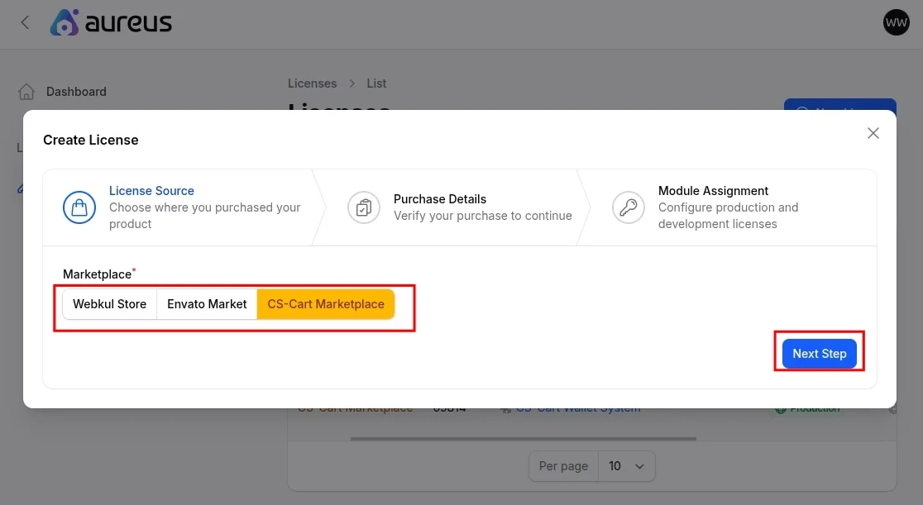Click Licenses in the breadcrumb trail
The width and height of the screenshot is (923, 505).
[312, 83]
